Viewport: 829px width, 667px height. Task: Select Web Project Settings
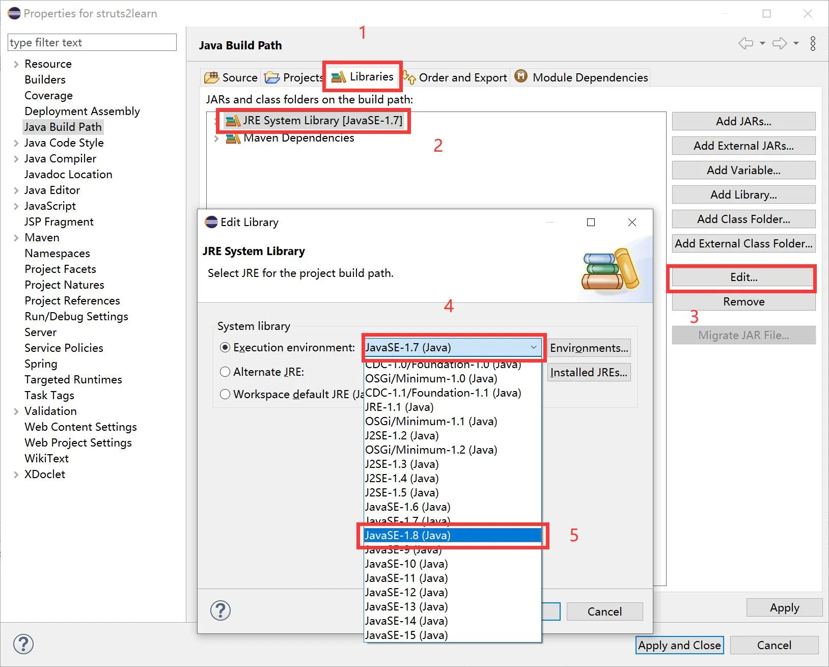coord(78,442)
